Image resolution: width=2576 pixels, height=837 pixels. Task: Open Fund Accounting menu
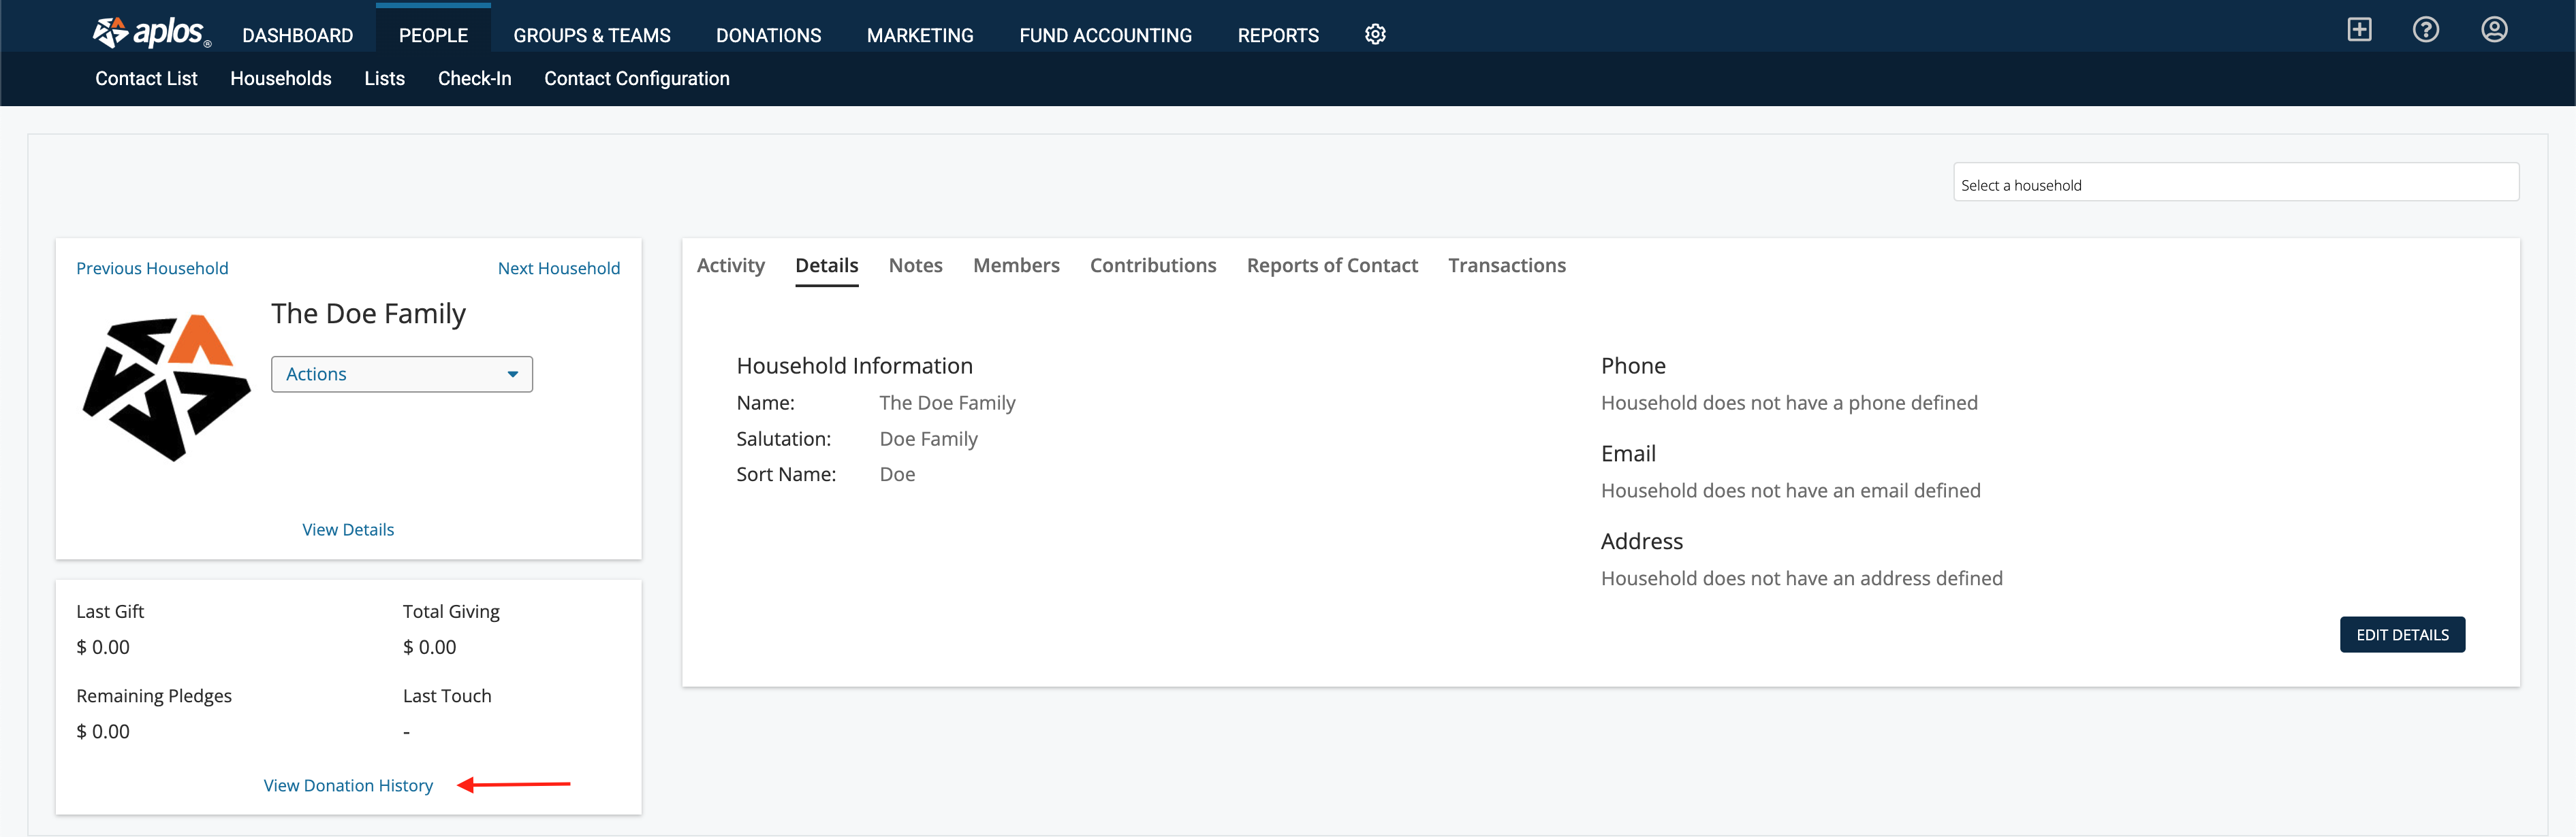pos(1105,35)
